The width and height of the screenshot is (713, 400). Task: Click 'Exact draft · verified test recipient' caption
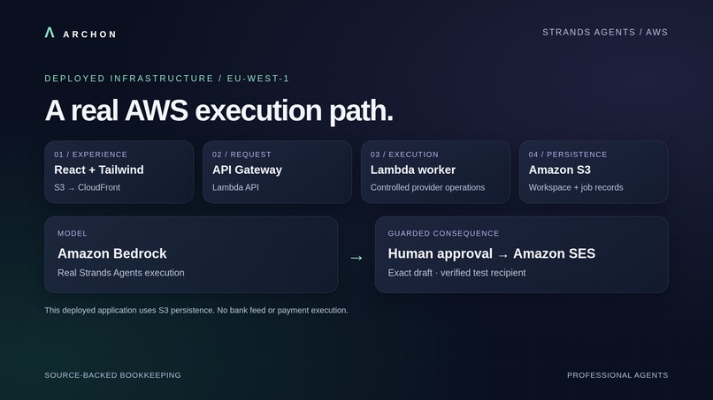(x=456, y=273)
